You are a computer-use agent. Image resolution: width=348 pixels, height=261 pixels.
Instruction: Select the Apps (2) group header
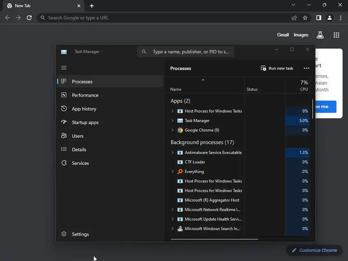180,101
